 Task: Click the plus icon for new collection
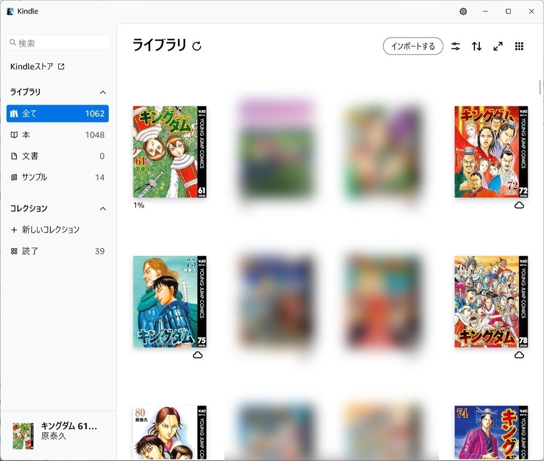(14, 229)
